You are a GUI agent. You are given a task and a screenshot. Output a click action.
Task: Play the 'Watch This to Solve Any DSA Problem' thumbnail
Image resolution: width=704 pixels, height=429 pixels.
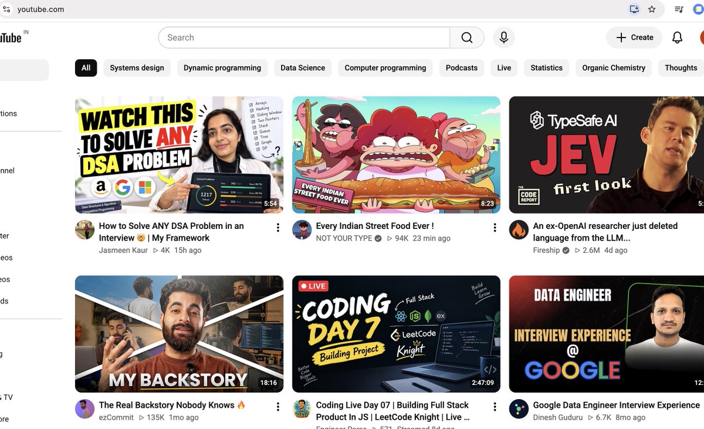pos(179,155)
